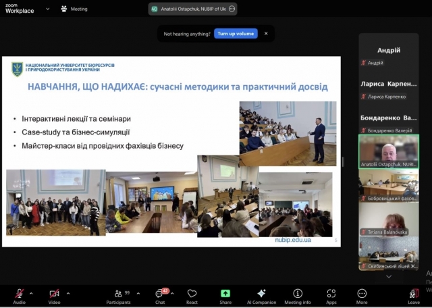Click the green Share screen button
Image resolution: width=432 pixels, height=308 pixels.
(225, 296)
